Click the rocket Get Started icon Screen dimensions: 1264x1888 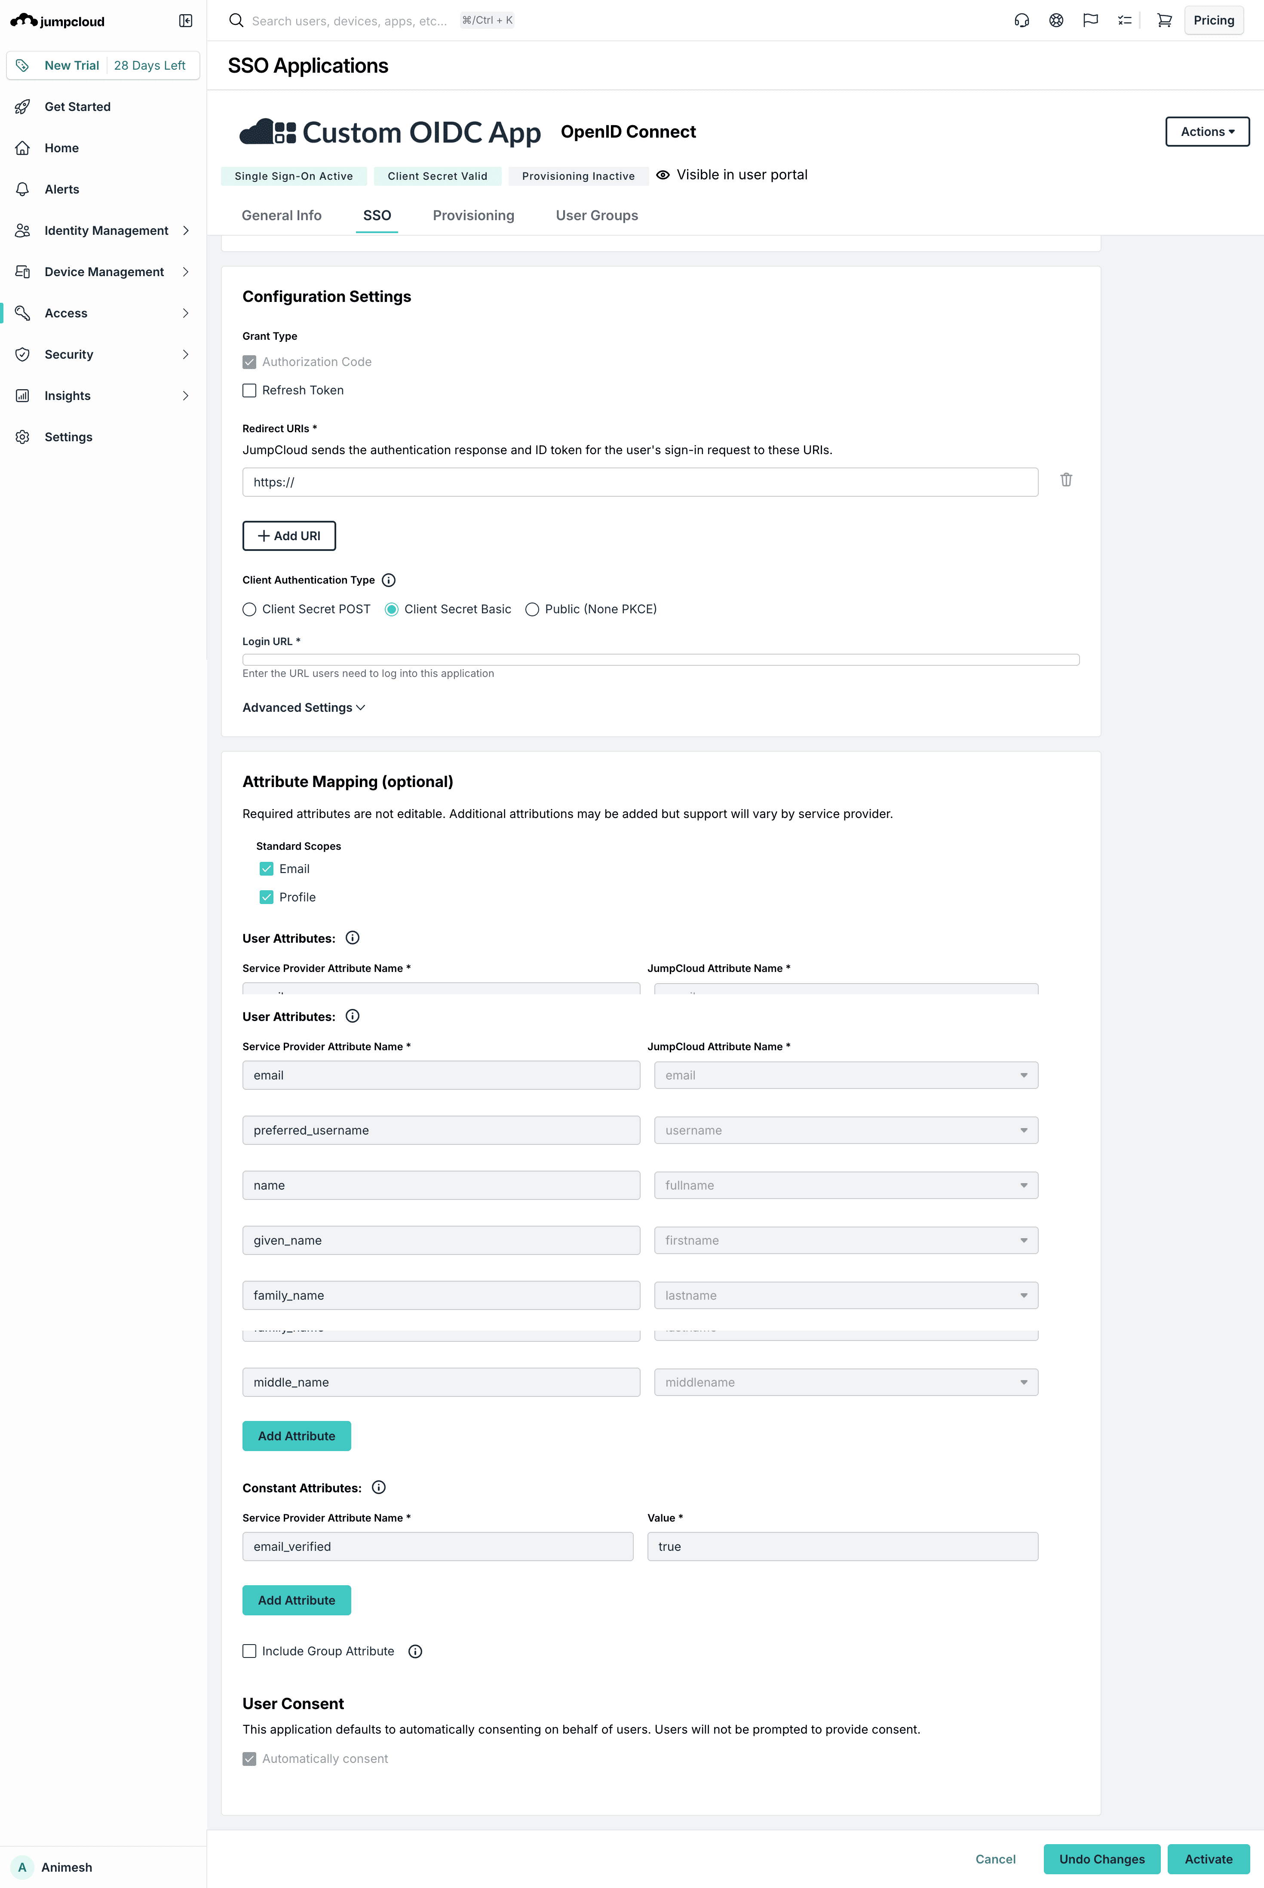[22, 106]
